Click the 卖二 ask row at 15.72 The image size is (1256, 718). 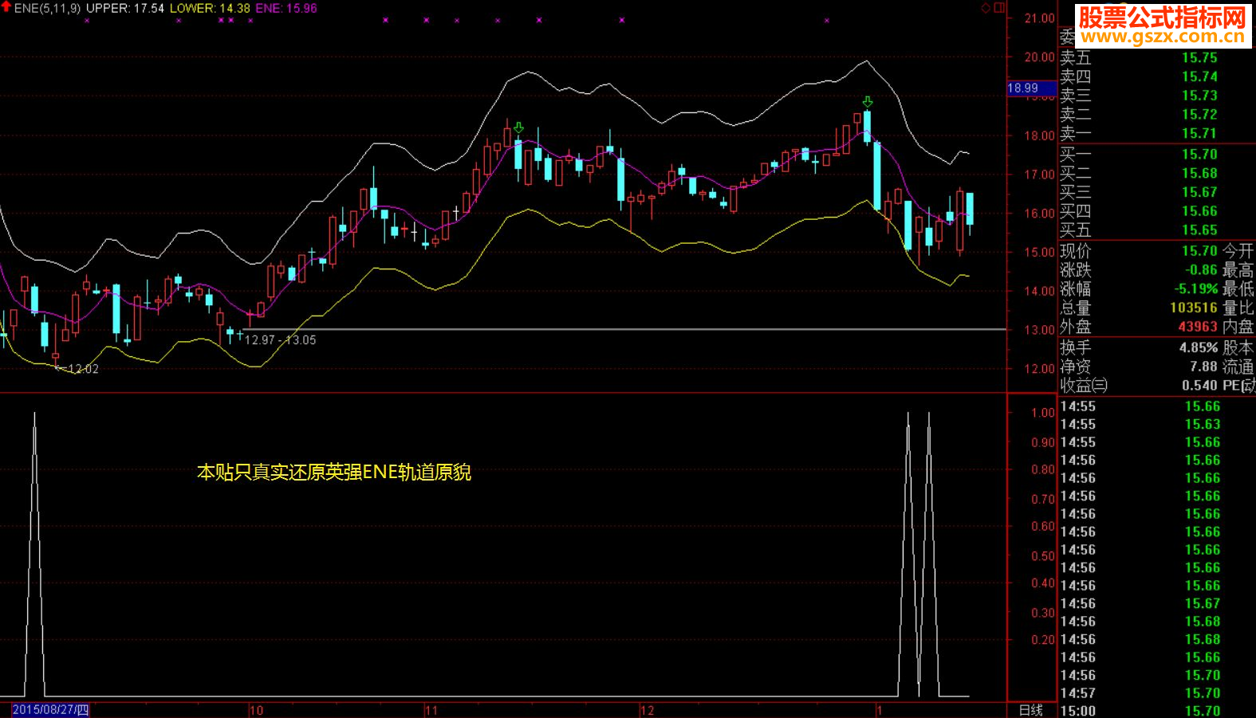pos(1139,115)
